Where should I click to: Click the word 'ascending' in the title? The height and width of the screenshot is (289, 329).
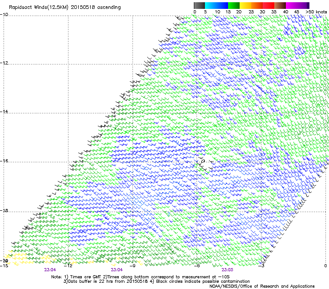(x=109, y=8)
